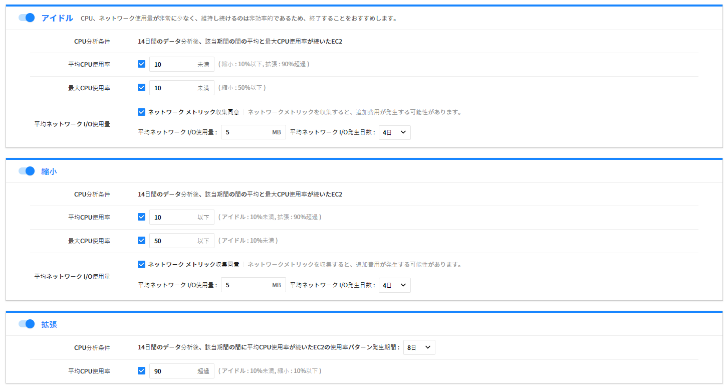Toggle the アイドル section switch
This screenshot has height=388, width=728.
[x=27, y=18]
